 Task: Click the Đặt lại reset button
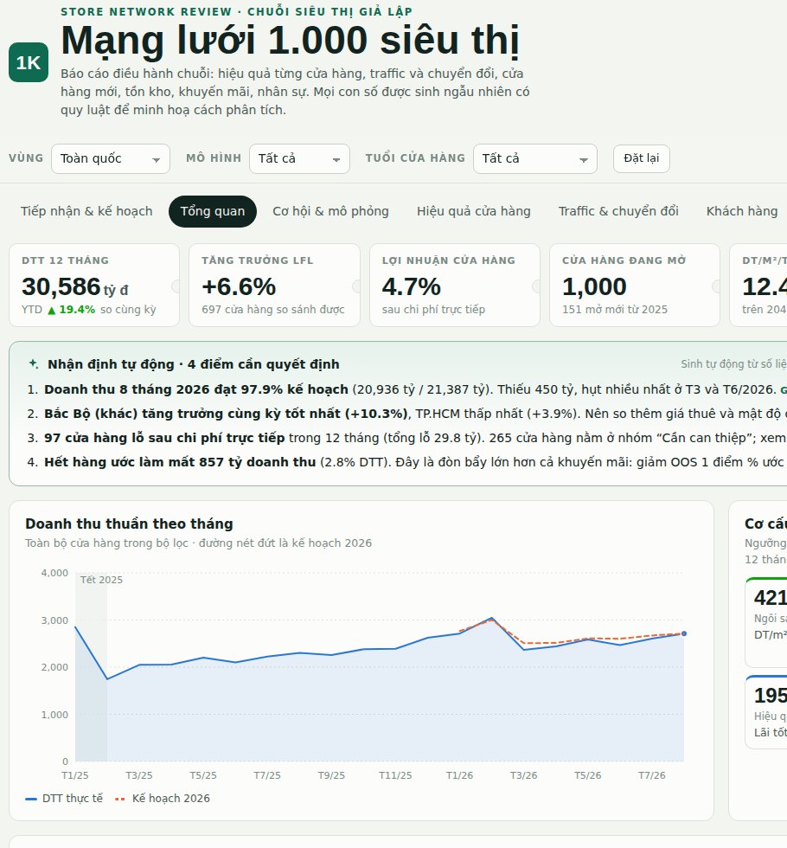pyautogui.click(x=642, y=158)
